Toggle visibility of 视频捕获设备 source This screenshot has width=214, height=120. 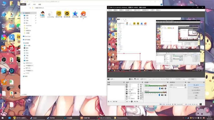[x=138, y=93]
